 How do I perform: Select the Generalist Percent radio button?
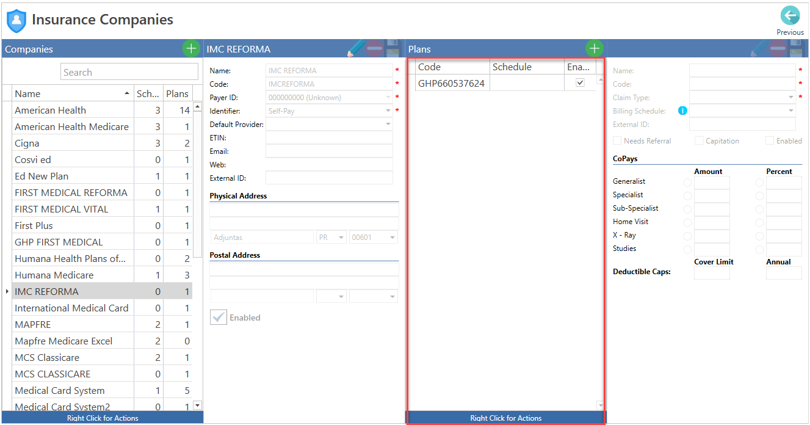(759, 182)
